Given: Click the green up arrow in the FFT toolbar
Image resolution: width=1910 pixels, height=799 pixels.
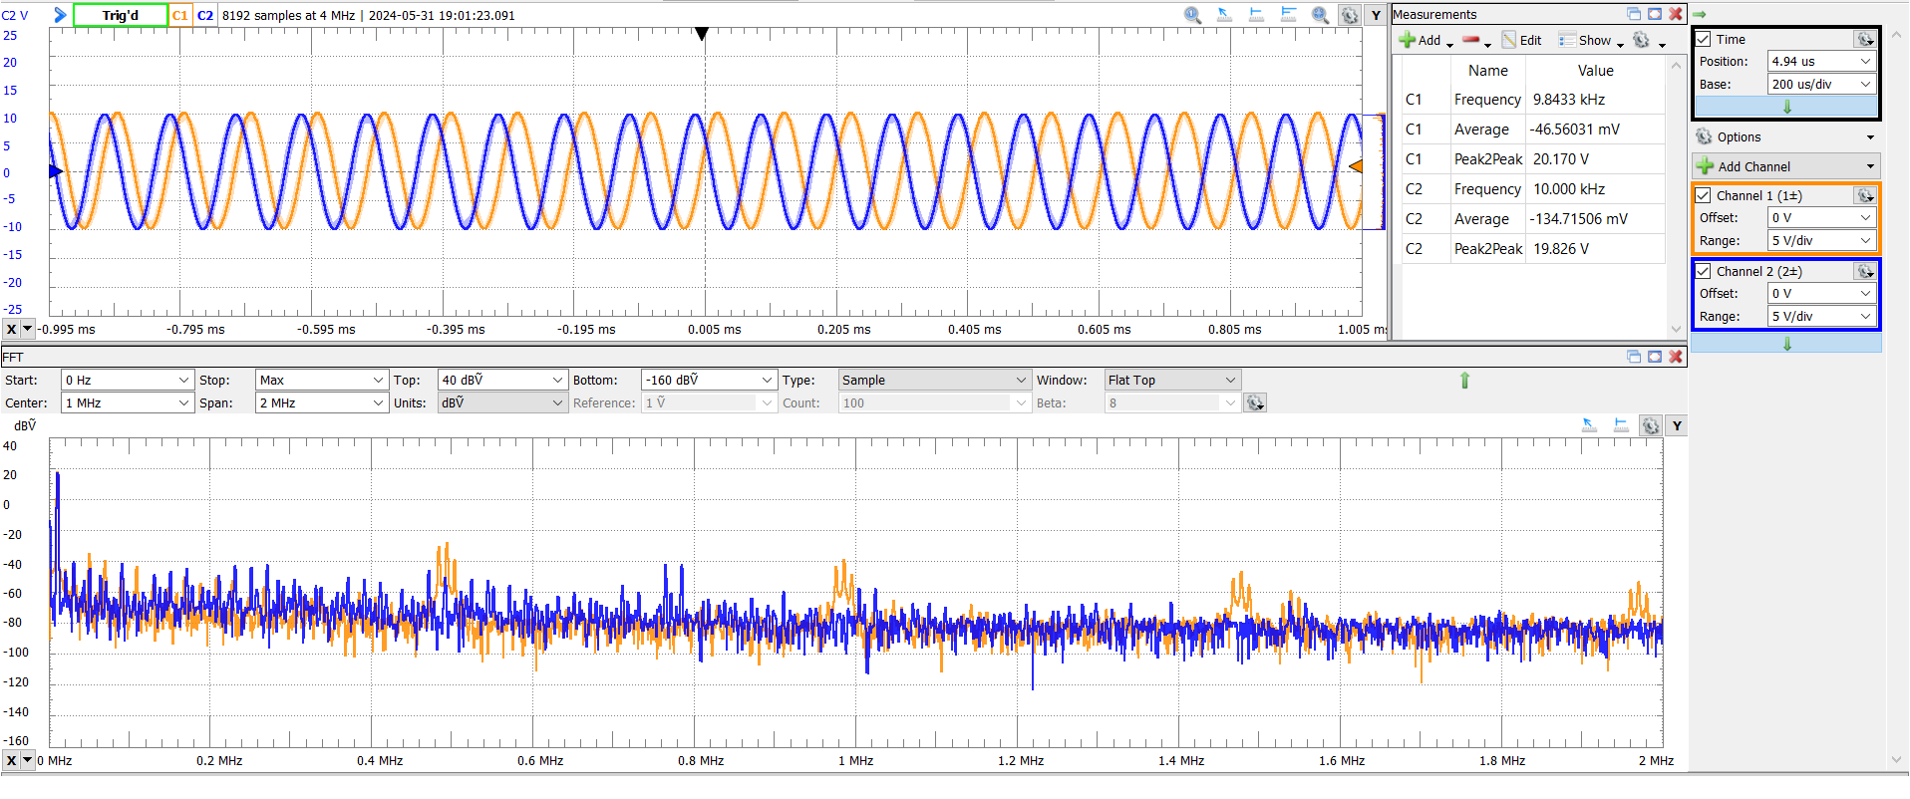Looking at the screenshot, I should (x=1464, y=380).
